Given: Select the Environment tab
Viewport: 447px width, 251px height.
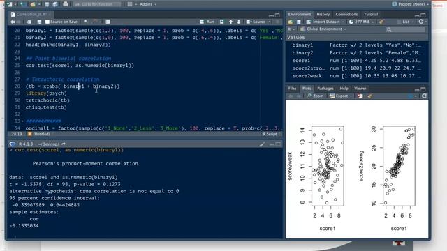Looking at the screenshot, I should coord(300,14).
